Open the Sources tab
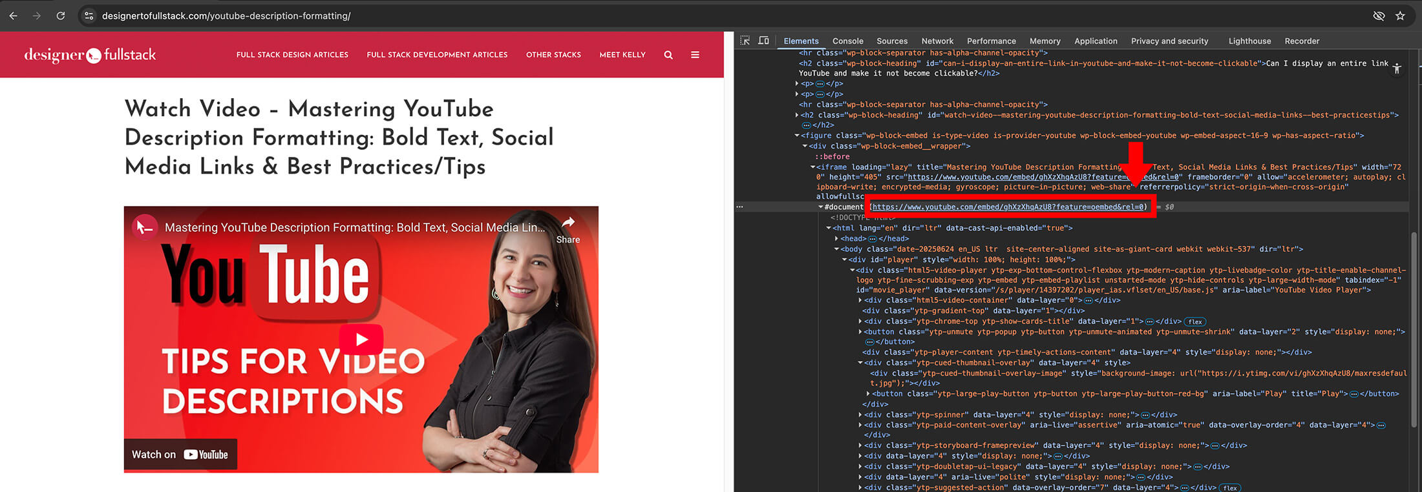 click(x=892, y=41)
